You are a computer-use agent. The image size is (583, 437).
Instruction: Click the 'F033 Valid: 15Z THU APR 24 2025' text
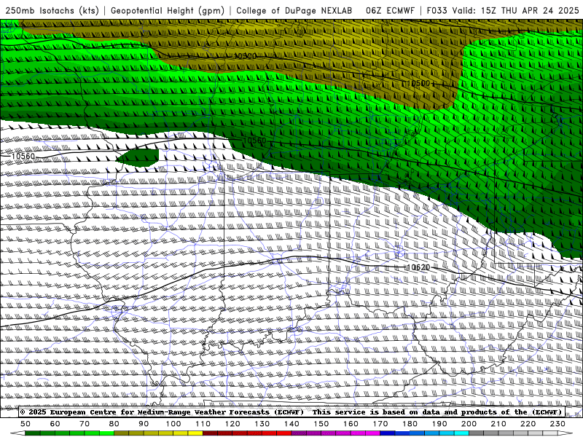pyautogui.click(x=503, y=10)
